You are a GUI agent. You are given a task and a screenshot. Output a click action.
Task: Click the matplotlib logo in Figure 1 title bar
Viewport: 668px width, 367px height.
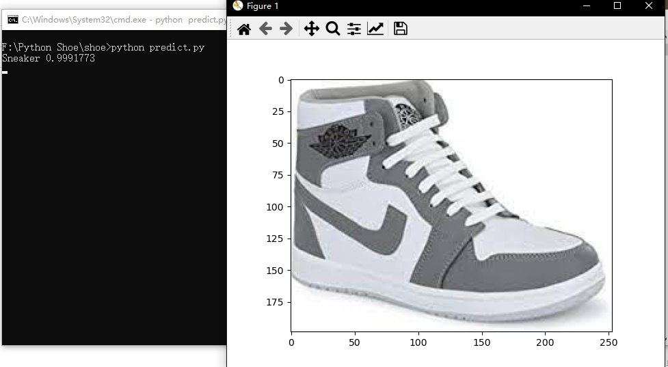point(238,6)
